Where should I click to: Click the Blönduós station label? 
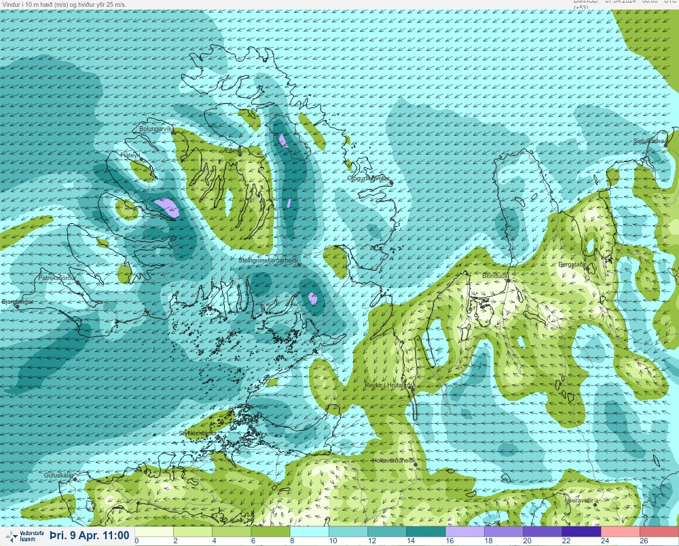tap(496, 275)
